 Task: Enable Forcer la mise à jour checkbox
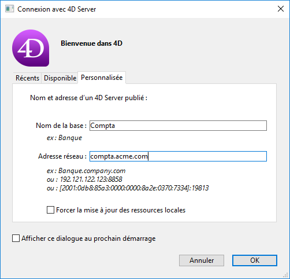pyautogui.click(x=50, y=210)
